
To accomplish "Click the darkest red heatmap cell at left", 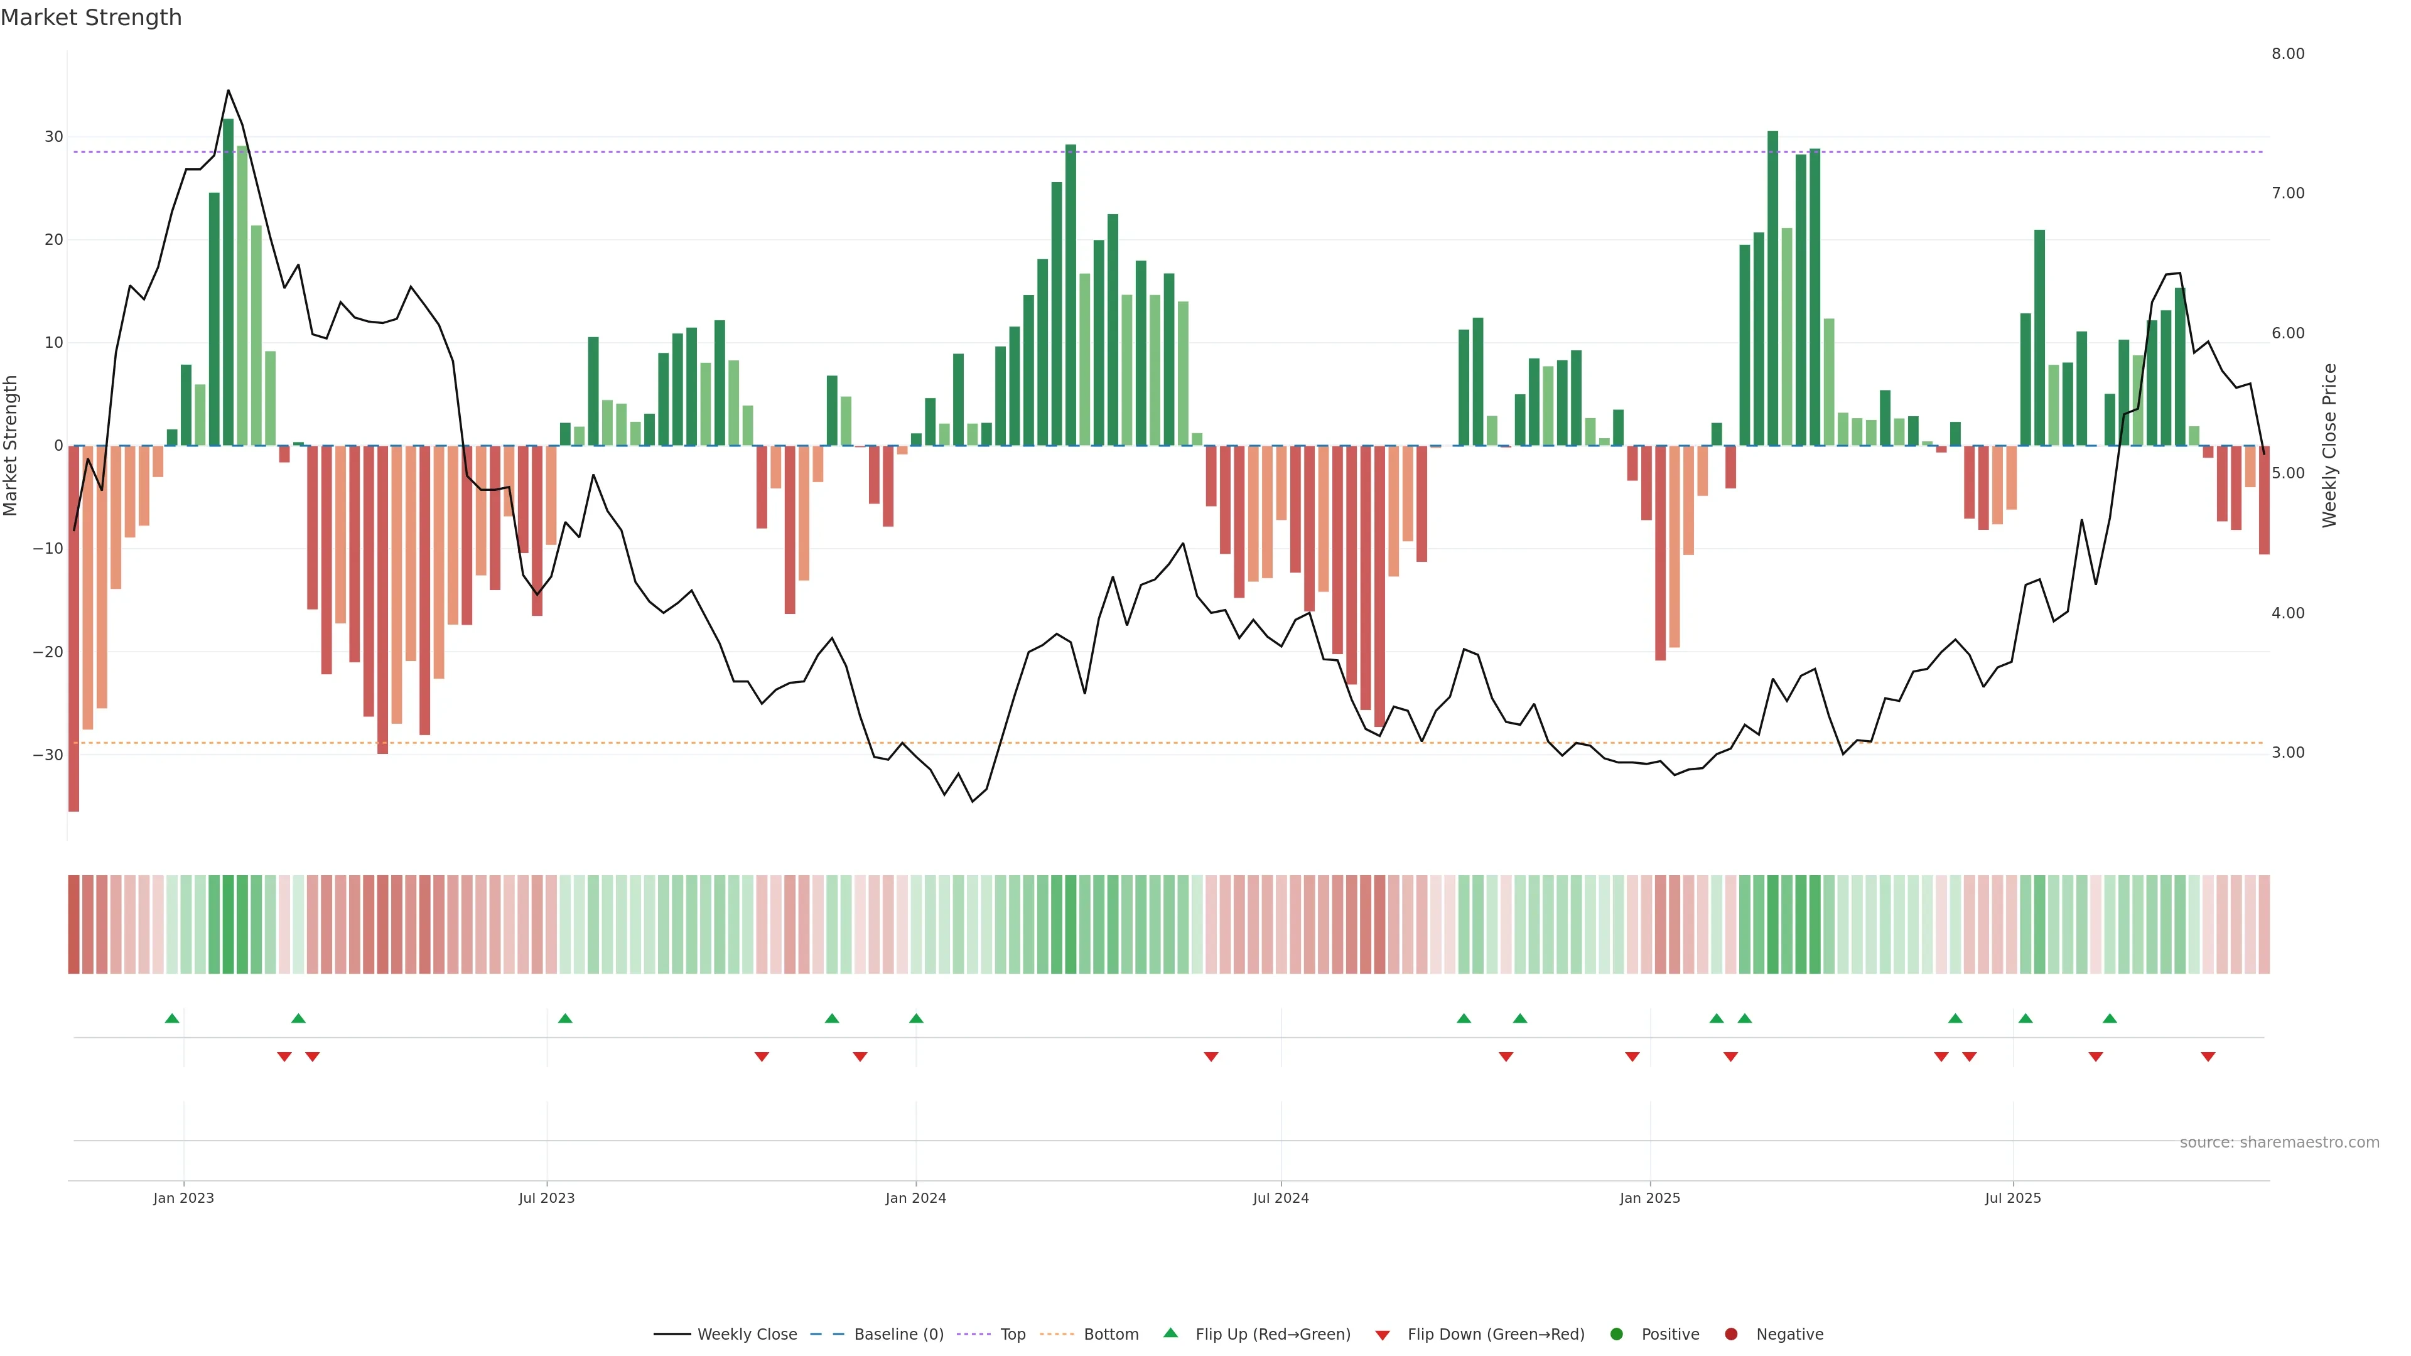I will pos(74,923).
